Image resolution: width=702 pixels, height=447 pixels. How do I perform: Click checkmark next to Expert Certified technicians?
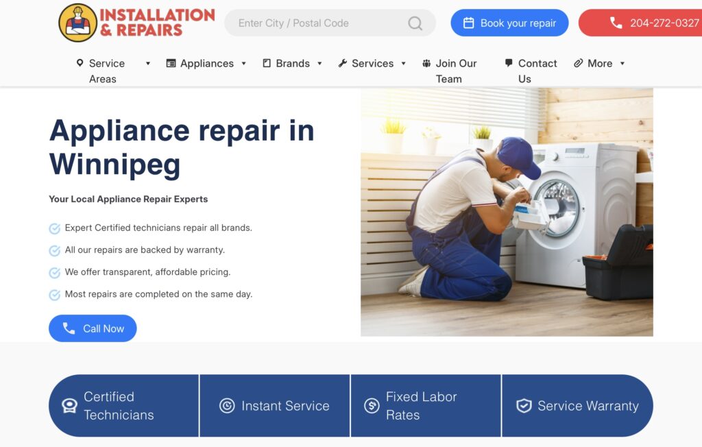(54, 228)
